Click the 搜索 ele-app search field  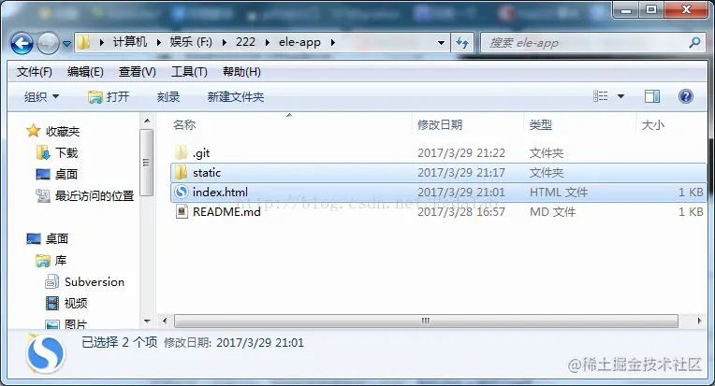pos(586,43)
